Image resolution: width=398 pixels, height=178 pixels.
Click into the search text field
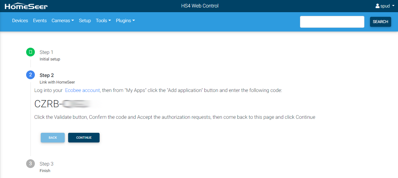(x=332, y=22)
